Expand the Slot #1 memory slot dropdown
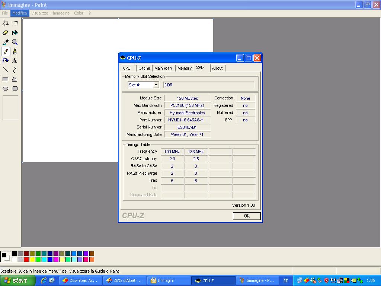This screenshot has height=286, width=381. tap(156, 85)
